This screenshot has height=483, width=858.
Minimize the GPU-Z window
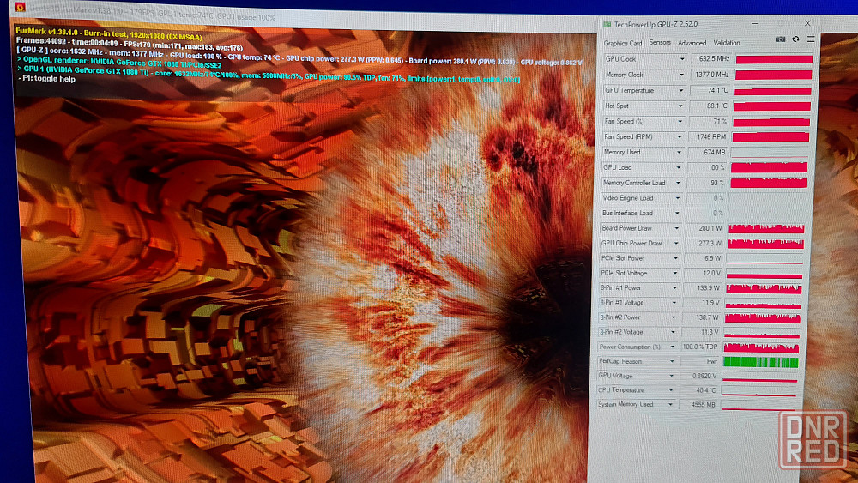(x=754, y=23)
